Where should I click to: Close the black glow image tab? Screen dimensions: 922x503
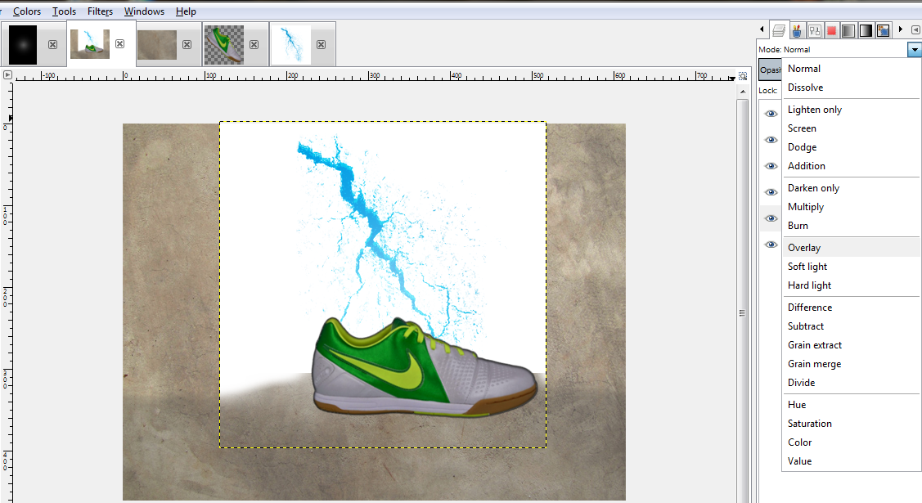point(53,44)
